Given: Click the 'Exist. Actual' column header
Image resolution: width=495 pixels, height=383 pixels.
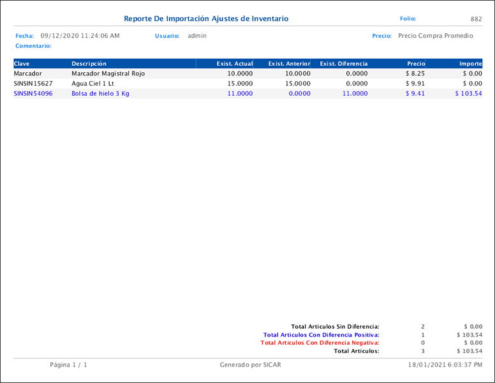Looking at the screenshot, I should point(234,64).
